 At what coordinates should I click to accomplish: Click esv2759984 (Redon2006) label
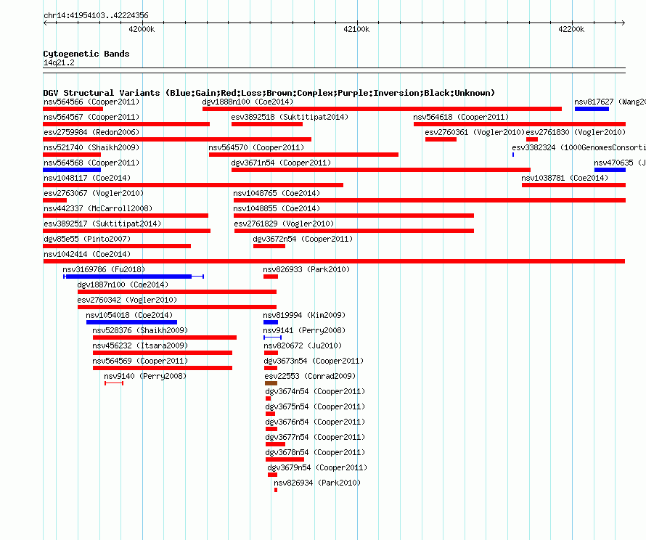91,132
